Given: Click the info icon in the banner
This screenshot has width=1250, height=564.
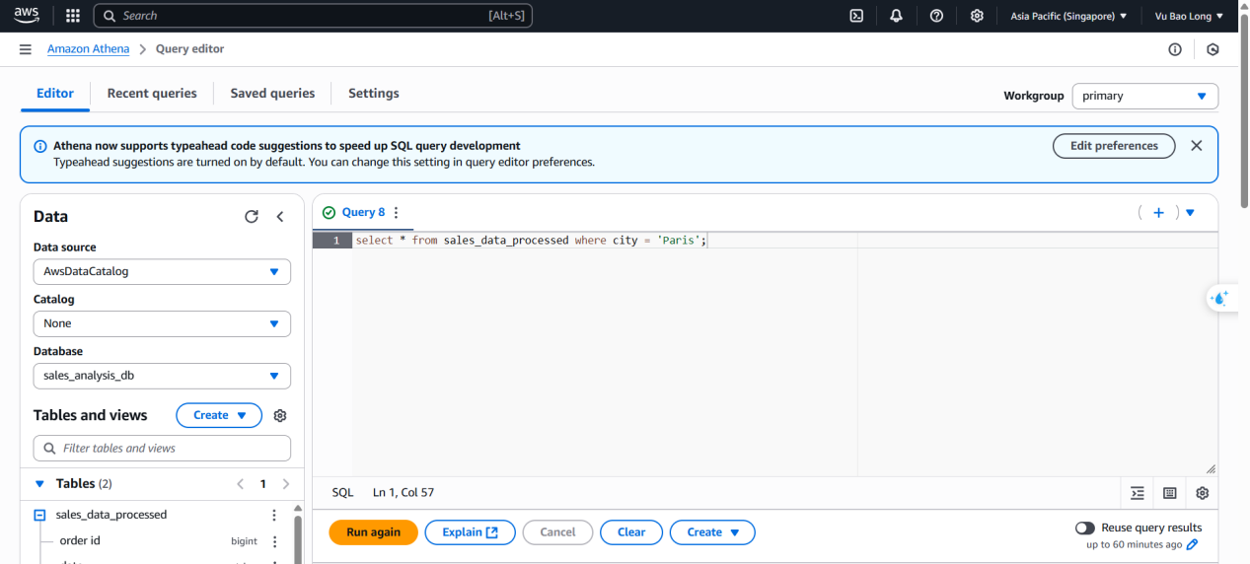Looking at the screenshot, I should coord(40,146).
